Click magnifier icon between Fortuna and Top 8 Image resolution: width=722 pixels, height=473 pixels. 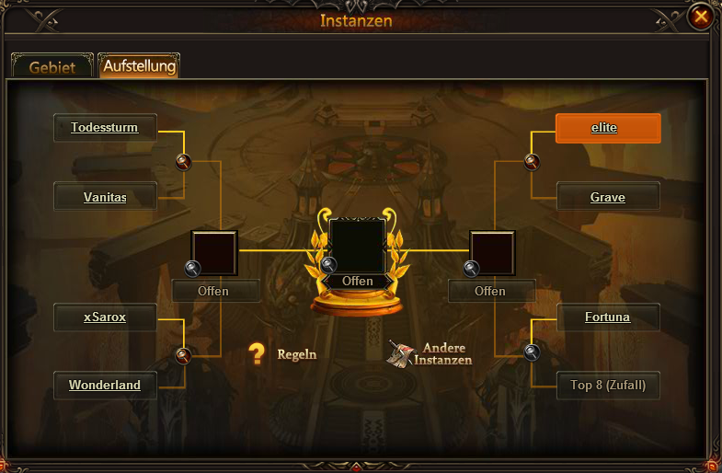click(532, 352)
